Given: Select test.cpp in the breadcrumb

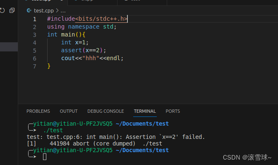Looking at the screenshot, I should [x=43, y=11].
